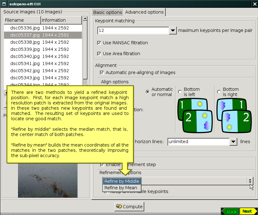Click the refinement options spinner arrows
The width and height of the screenshot is (258, 215).
pyautogui.click(x=250, y=181)
